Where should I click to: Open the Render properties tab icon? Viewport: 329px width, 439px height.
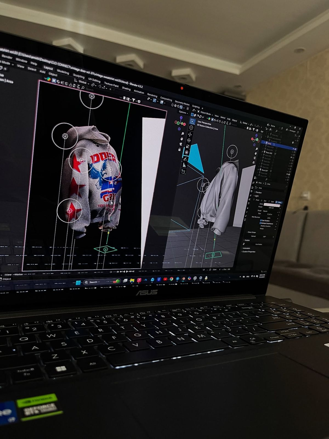point(252,187)
